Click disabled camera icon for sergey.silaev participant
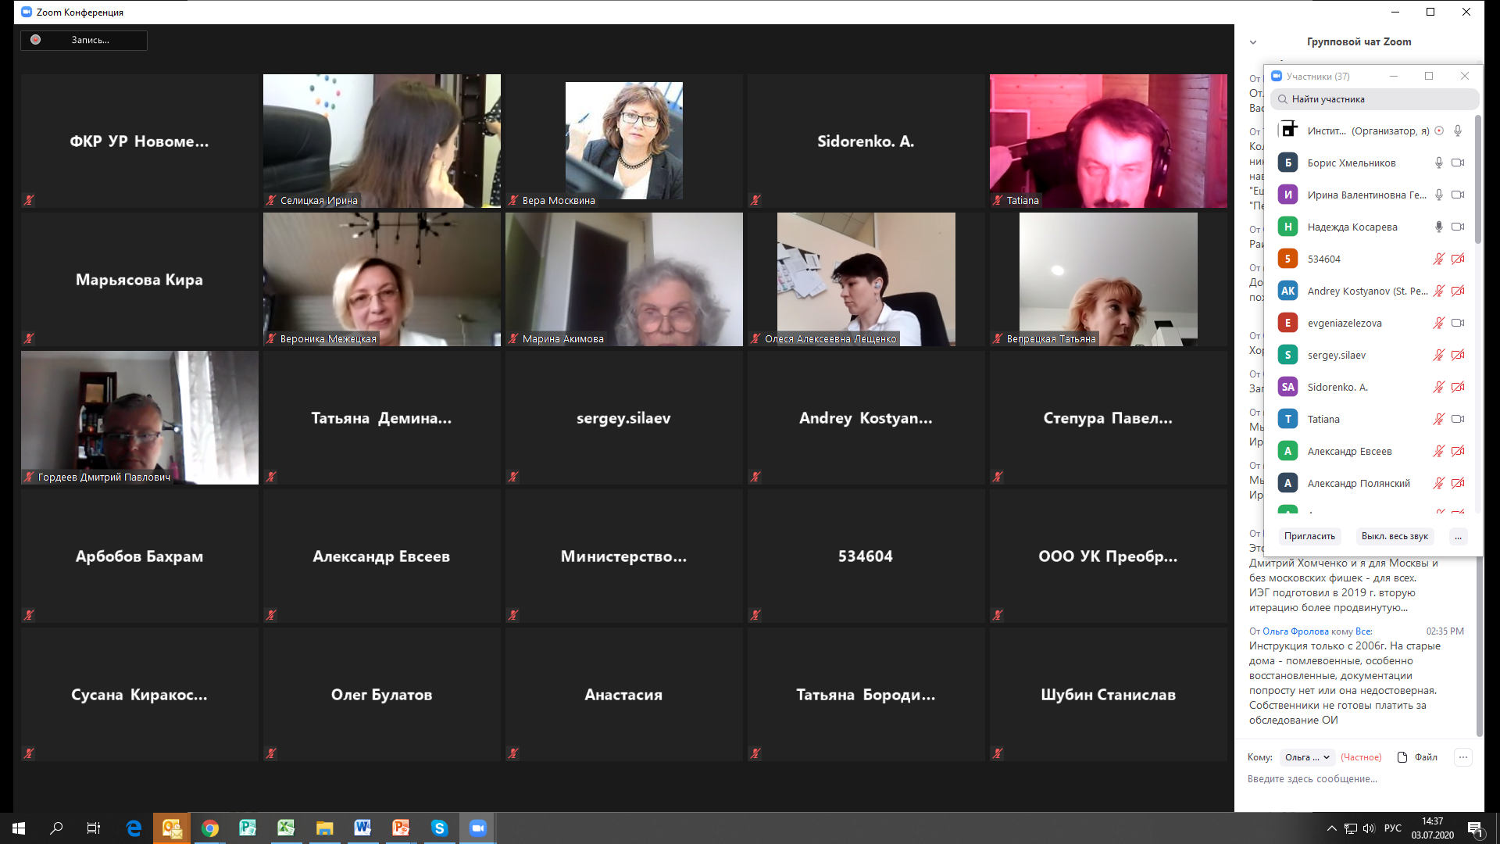 pyautogui.click(x=1458, y=355)
